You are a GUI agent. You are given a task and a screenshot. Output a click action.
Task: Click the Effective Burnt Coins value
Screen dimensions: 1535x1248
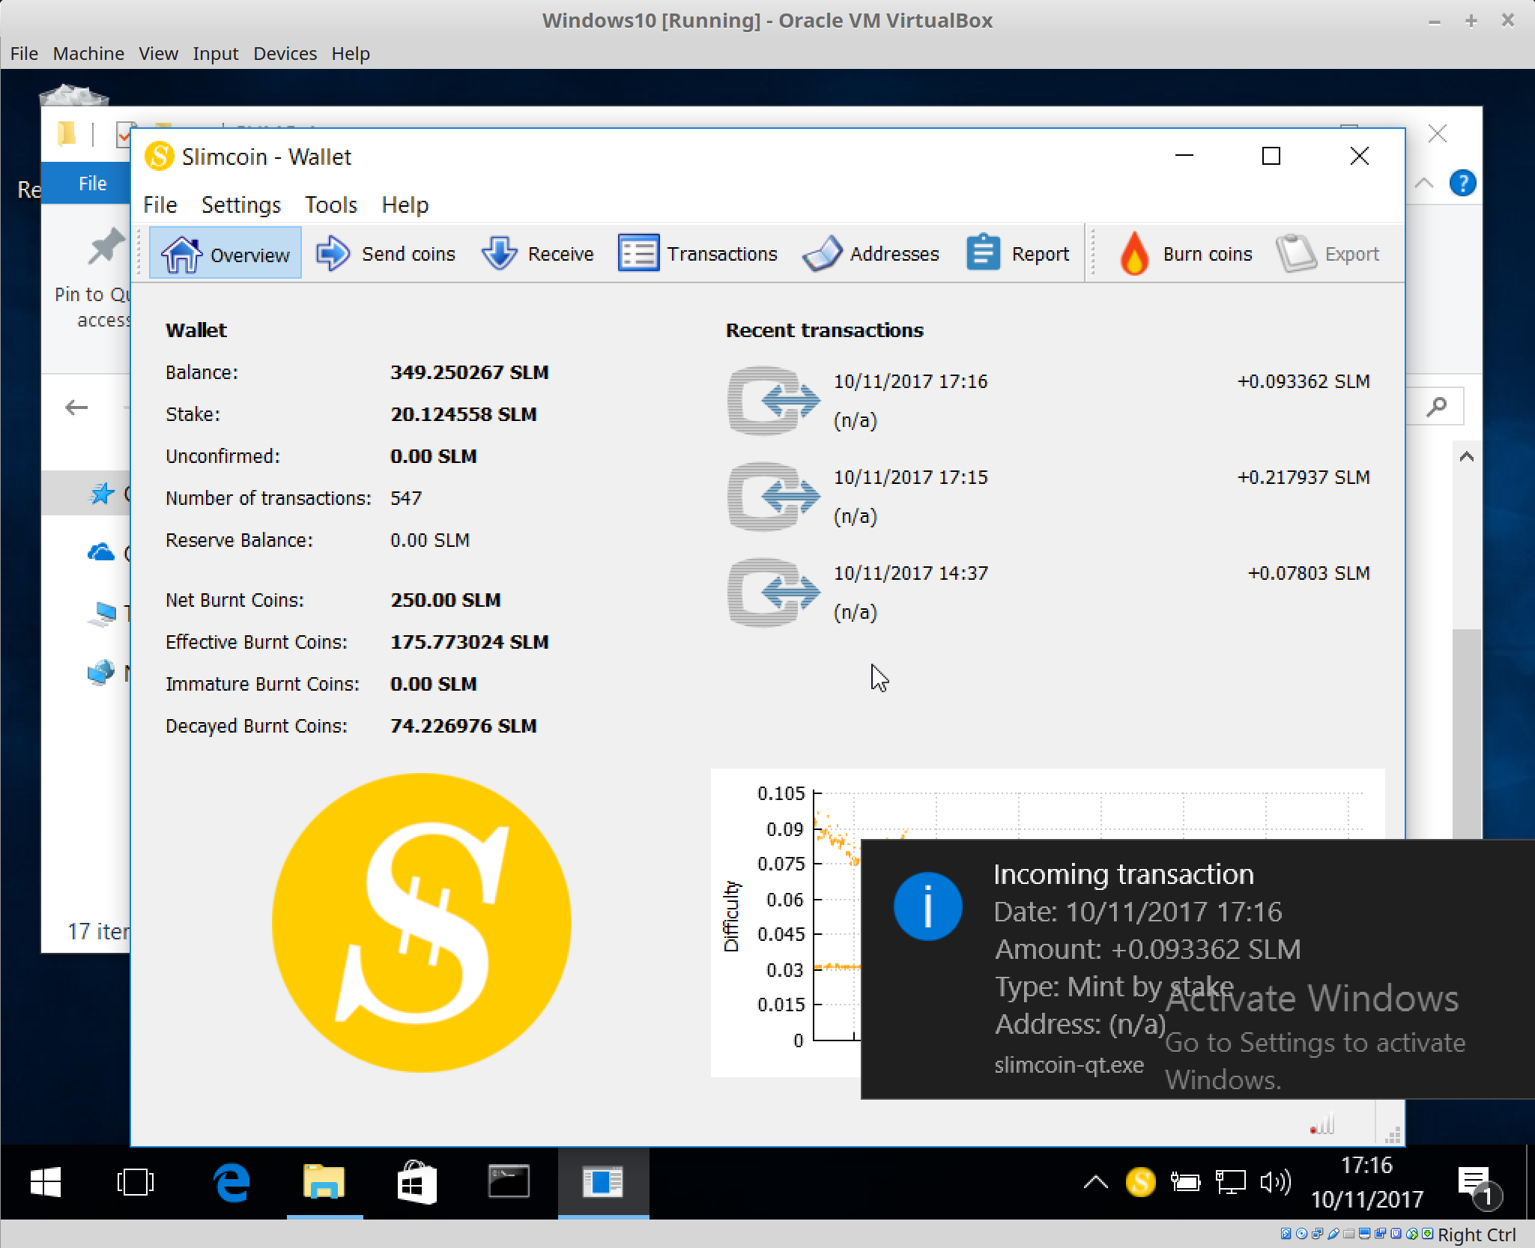click(x=469, y=642)
